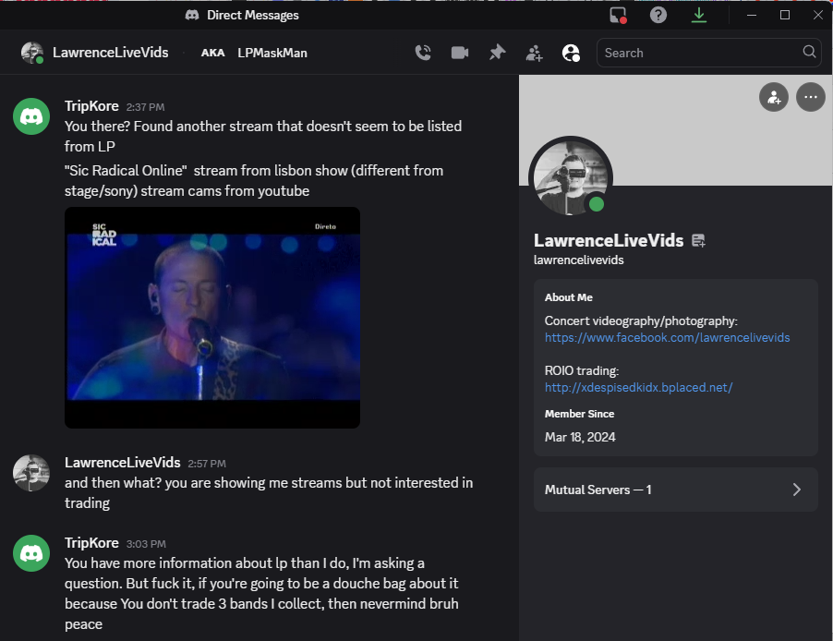The height and width of the screenshot is (641, 833).
Task: Open the lawrencelivevids Facebook link
Action: pyautogui.click(x=667, y=338)
